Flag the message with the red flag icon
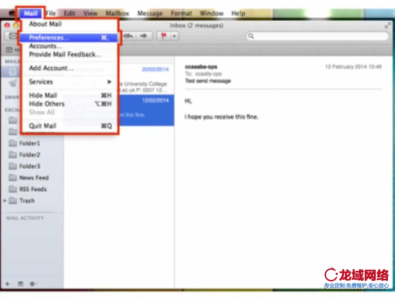Viewport: 395px width, 300px height. 163,36
